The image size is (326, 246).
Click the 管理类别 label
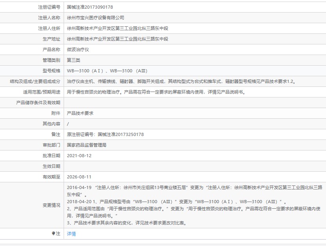(x=51, y=60)
